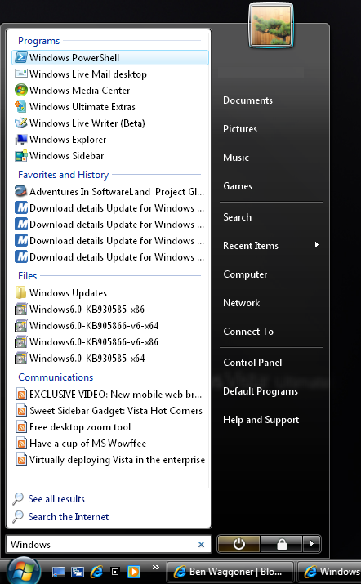Click the Windows Sidebar program icon
The height and width of the screenshot is (584, 361).
point(21,156)
